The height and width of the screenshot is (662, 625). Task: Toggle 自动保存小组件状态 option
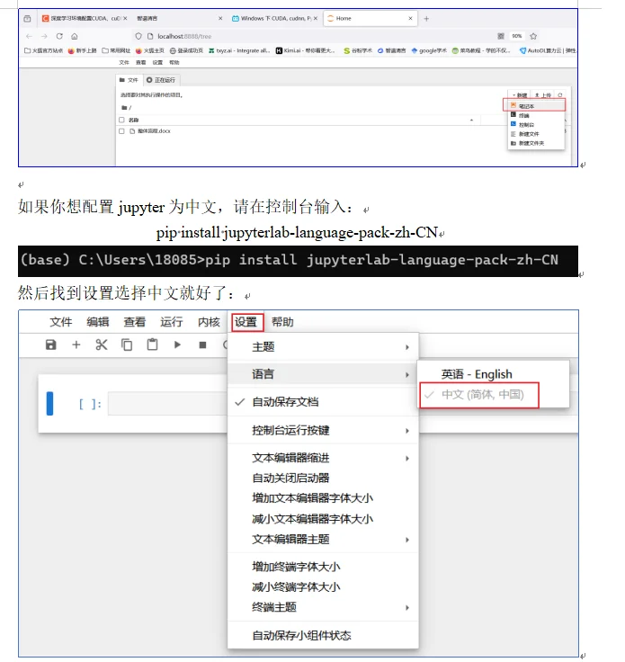click(x=323, y=635)
